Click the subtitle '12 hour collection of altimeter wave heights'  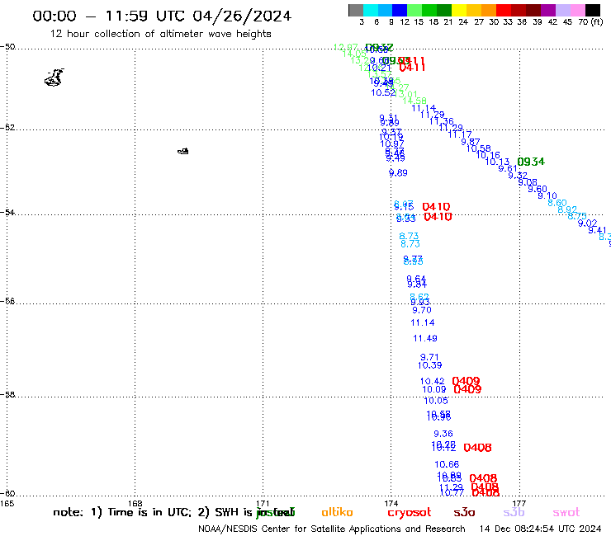[160, 34]
